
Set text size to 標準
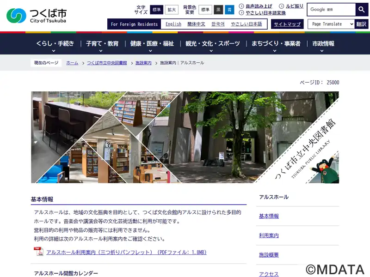pyautogui.click(x=156, y=10)
